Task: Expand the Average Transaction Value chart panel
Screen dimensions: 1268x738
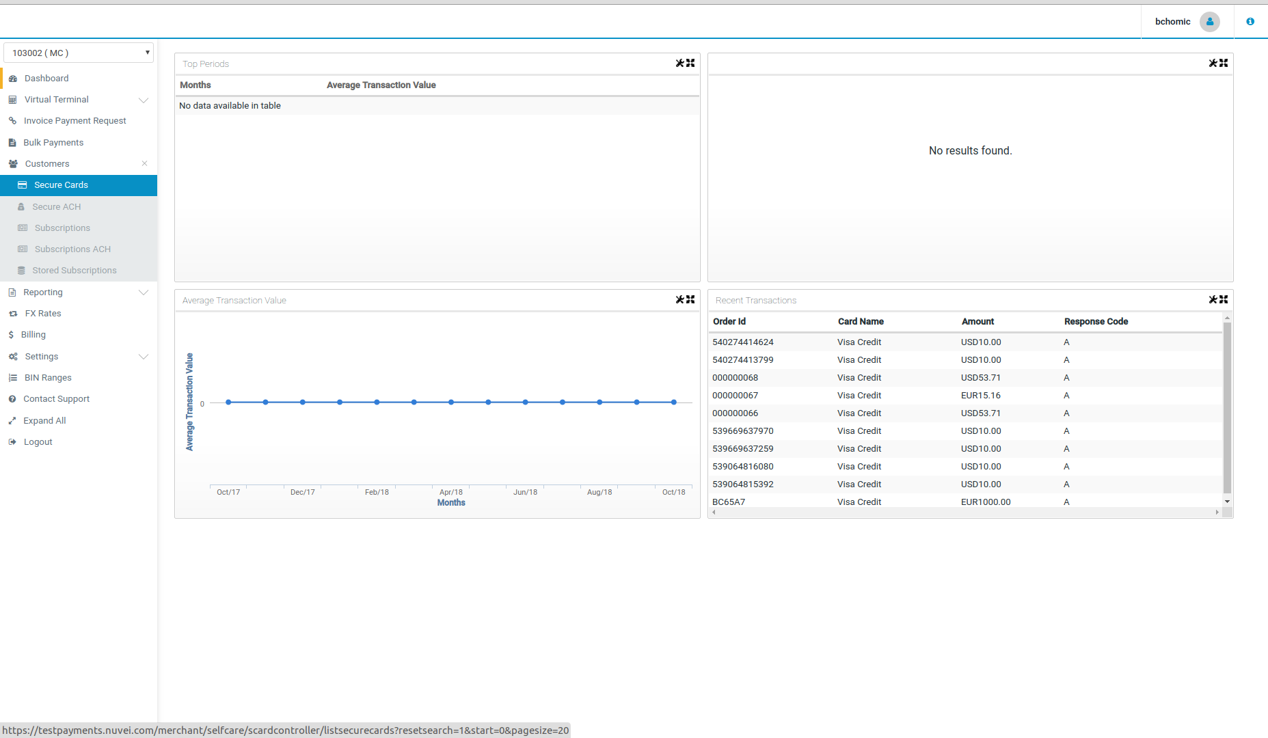Action: click(690, 299)
